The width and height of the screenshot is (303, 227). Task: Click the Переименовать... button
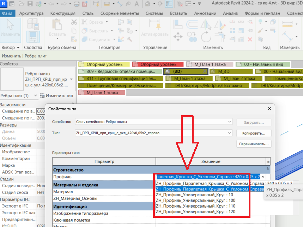click(x=254, y=144)
